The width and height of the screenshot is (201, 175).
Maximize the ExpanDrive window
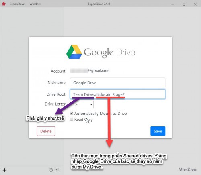pos(184,4)
